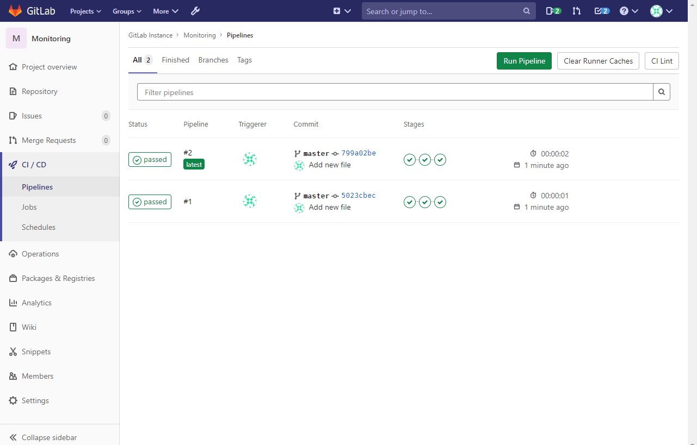Open commit 799a02be link

(x=359, y=153)
